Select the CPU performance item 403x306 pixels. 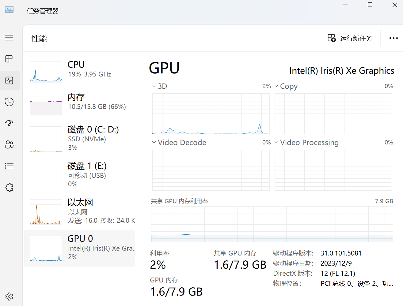point(80,72)
